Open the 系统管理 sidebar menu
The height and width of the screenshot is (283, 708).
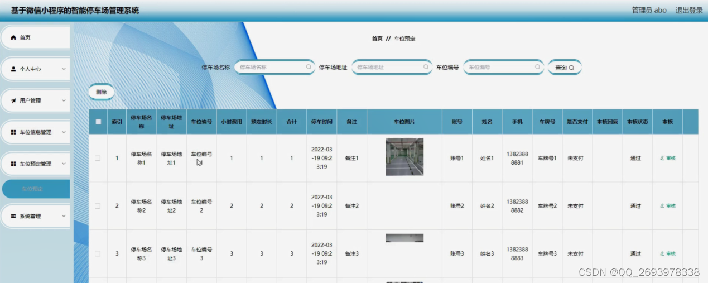[35, 216]
